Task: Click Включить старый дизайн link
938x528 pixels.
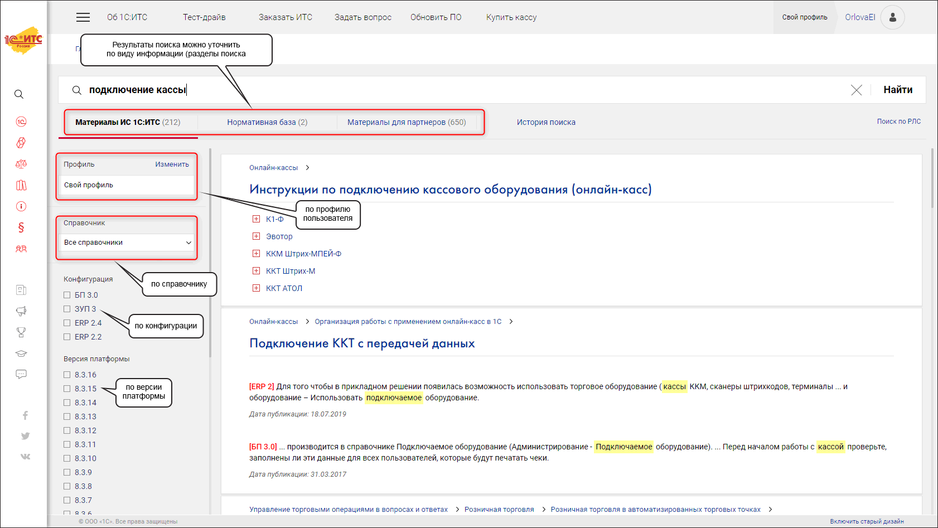Action: click(x=867, y=521)
